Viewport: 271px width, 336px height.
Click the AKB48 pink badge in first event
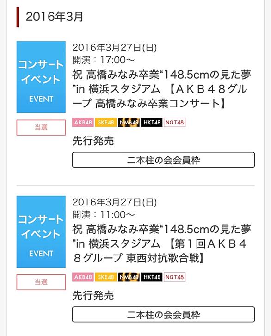click(83, 122)
